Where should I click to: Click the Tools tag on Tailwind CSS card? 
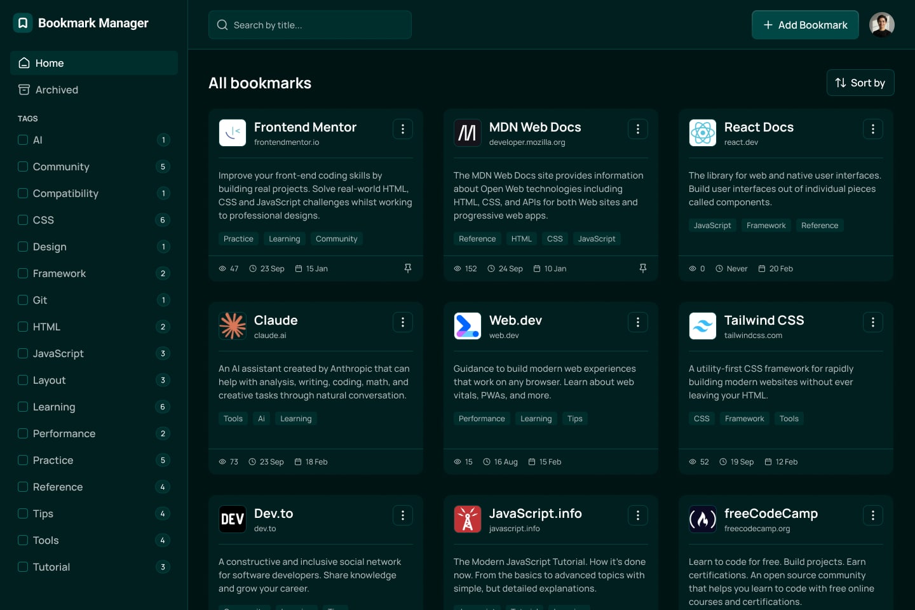789,419
